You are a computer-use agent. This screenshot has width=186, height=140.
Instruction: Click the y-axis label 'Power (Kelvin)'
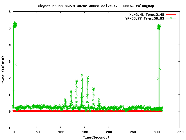[3, 70]
